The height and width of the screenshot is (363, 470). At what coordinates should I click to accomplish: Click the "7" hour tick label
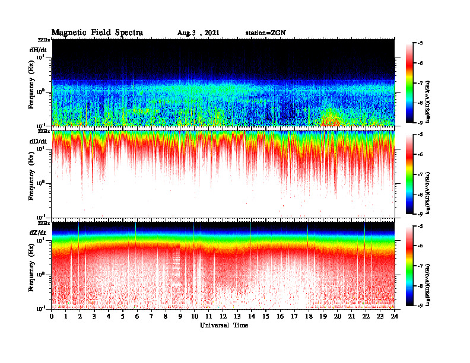coord(152,316)
